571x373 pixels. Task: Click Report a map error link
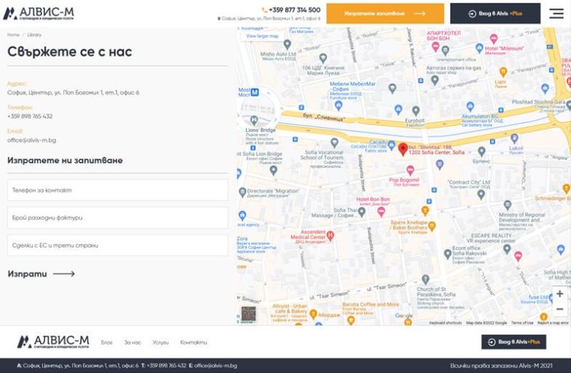point(553,323)
